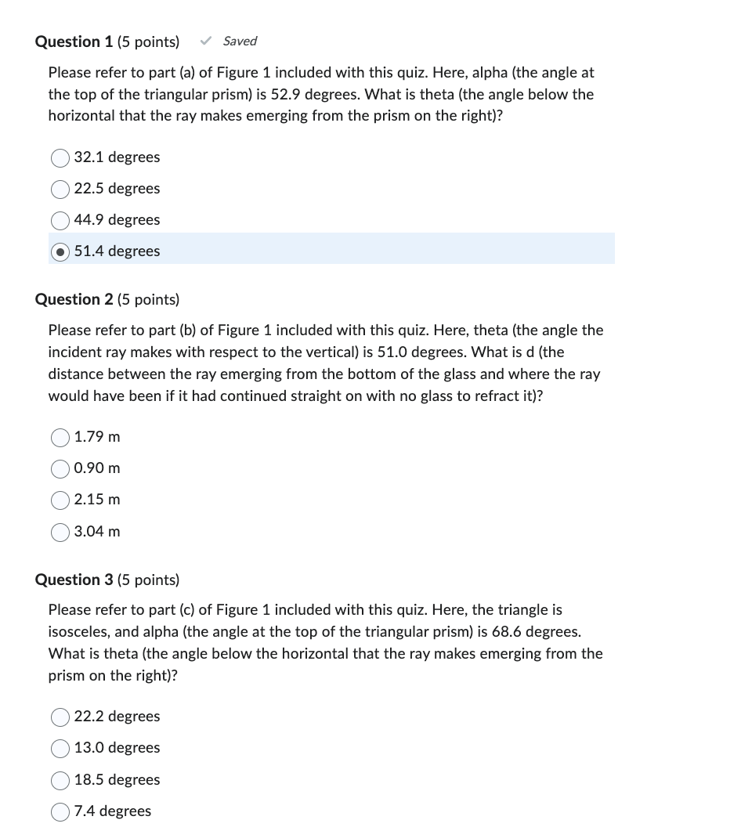
Task: Choose the 44.9 degrees radio button
Action: click(x=60, y=221)
